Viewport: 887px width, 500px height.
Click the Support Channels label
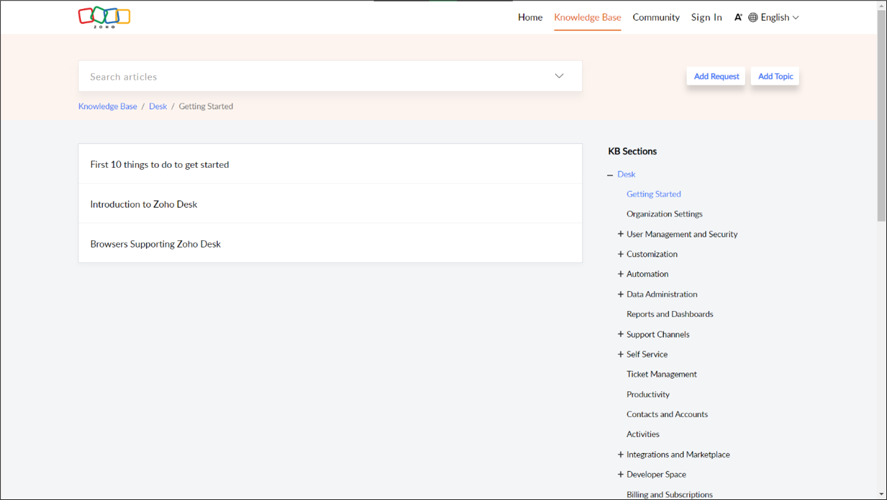coord(658,334)
